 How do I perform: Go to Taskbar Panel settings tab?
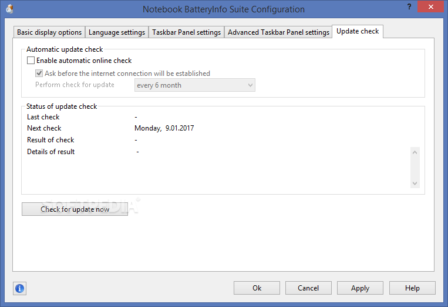(x=186, y=32)
